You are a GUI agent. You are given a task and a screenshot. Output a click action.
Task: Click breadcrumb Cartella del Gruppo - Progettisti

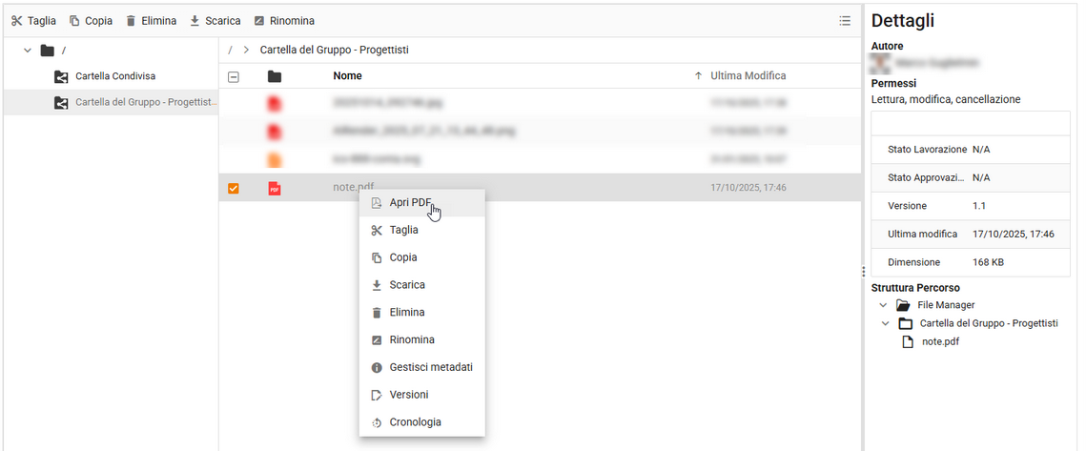[335, 50]
